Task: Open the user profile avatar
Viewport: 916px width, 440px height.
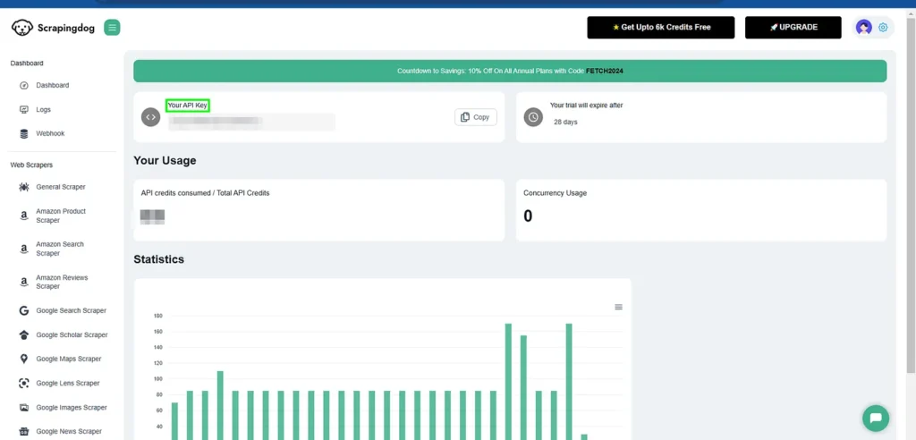Action: tap(863, 28)
